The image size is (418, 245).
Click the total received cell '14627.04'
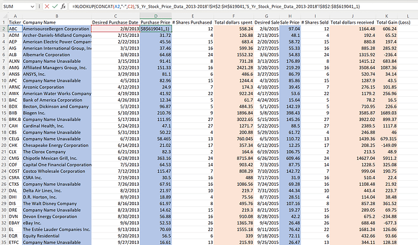pos(352,158)
